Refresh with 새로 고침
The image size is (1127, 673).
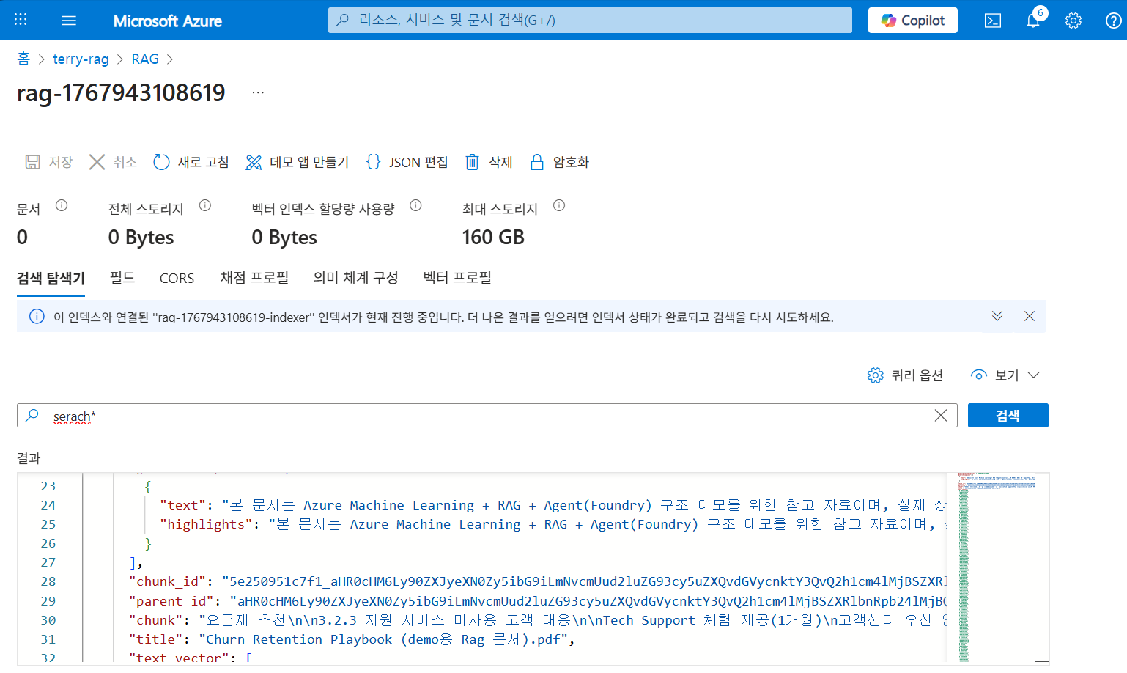click(191, 162)
